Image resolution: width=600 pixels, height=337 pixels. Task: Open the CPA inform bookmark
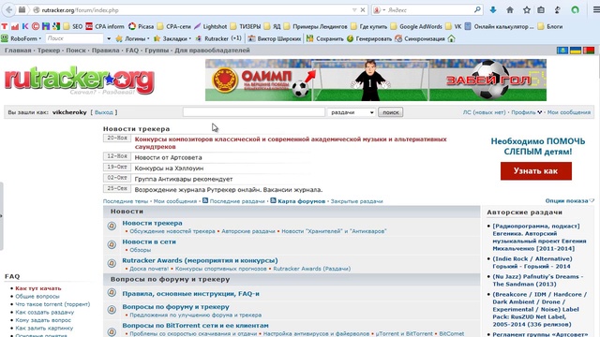click(105, 26)
